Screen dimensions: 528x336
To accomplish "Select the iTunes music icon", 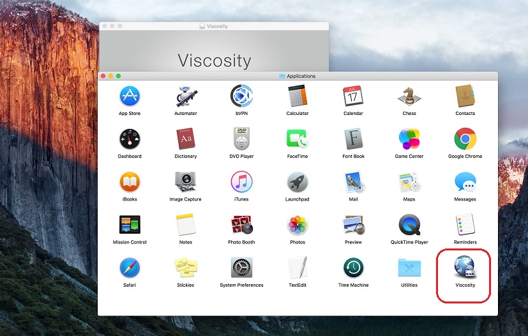I will (241, 182).
